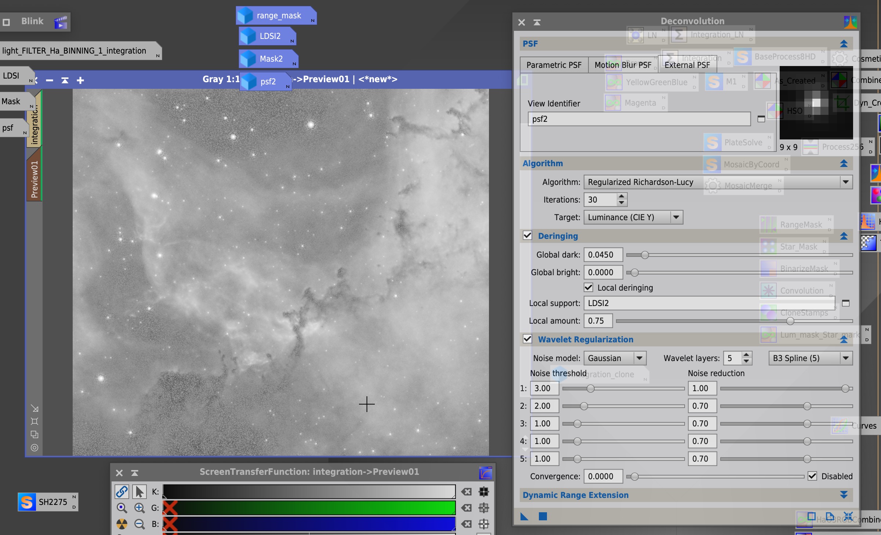
Task: Open view selector for View Identifier
Action: [761, 119]
